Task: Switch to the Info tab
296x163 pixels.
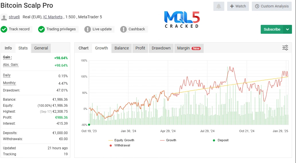Action: 8,48
